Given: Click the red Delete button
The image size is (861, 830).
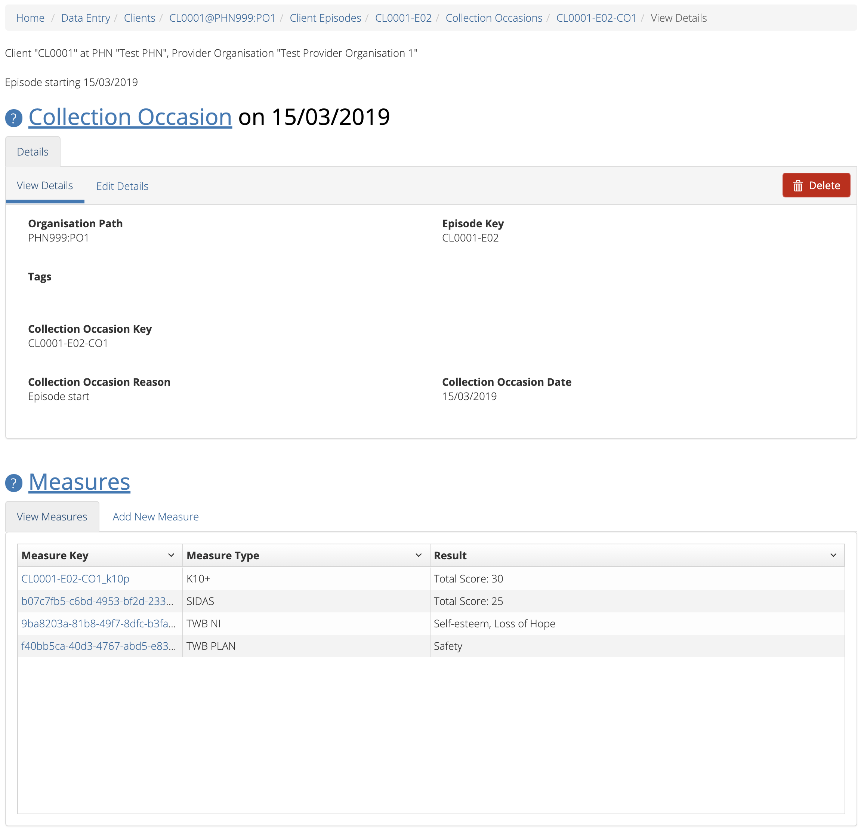Looking at the screenshot, I should 816,185.
